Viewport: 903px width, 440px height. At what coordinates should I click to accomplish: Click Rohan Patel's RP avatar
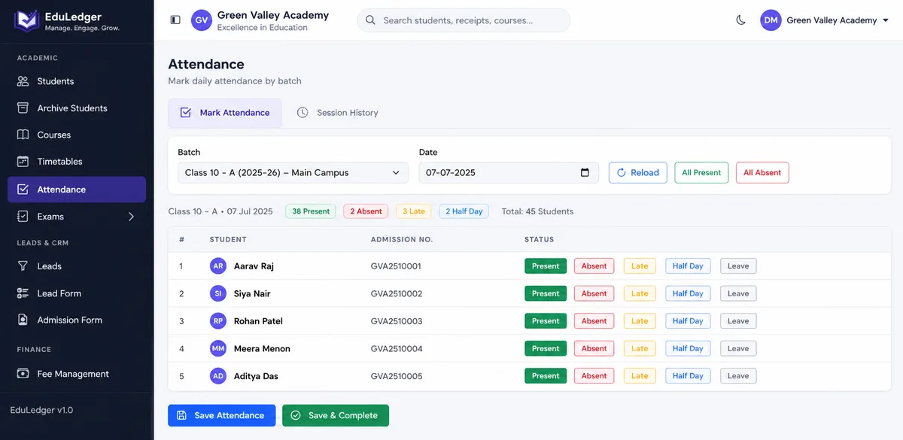tap(218, 321)
